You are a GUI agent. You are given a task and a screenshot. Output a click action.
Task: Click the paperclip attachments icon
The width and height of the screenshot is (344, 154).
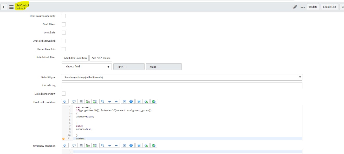(295, 7)
